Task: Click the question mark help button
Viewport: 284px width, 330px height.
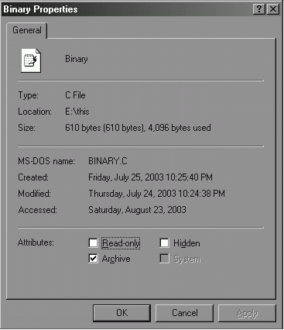Action: coord(259,9)
